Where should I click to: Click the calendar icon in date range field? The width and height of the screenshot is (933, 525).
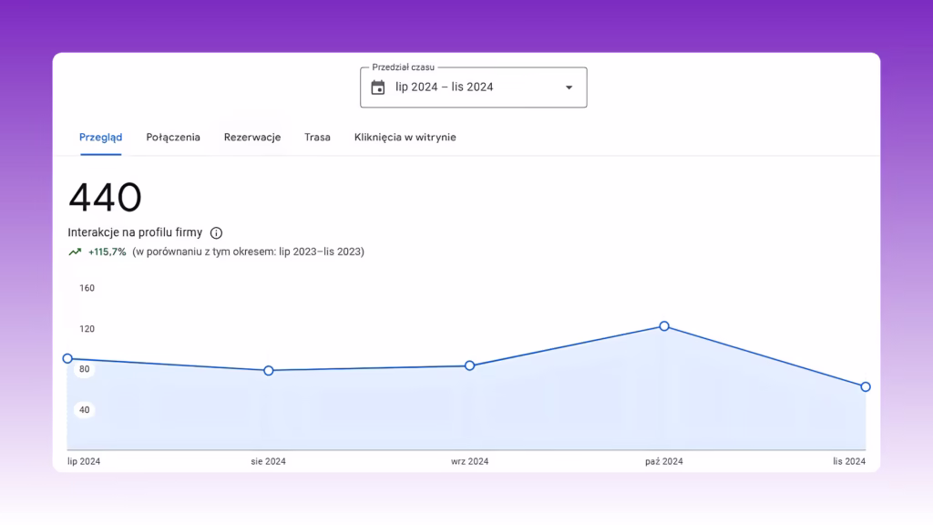point(378,87)
